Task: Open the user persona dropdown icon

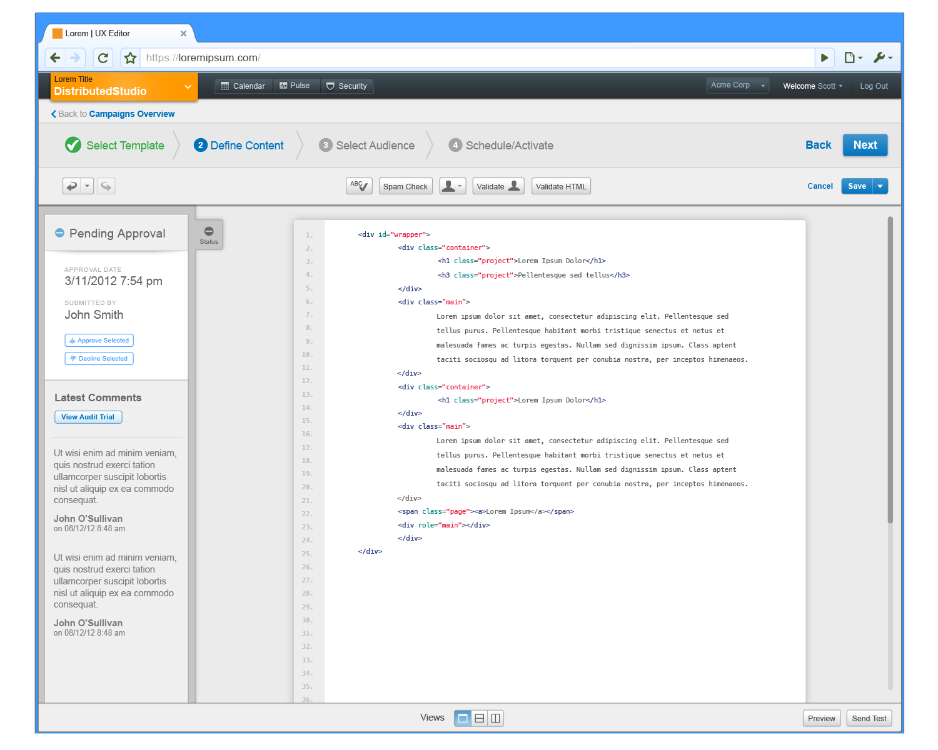Action: click(x=453, y=186)
